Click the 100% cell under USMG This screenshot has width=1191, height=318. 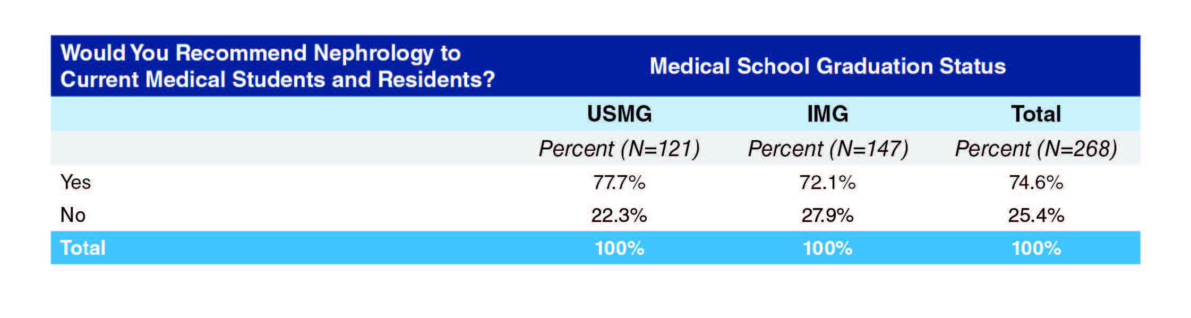click(x=619, y=248)
